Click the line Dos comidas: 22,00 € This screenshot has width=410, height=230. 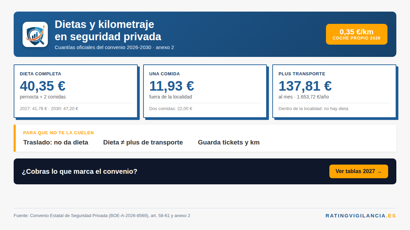click(170, 109)
